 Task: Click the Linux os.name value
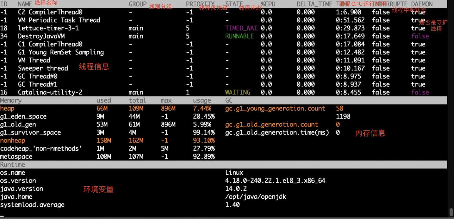[234, 173]
